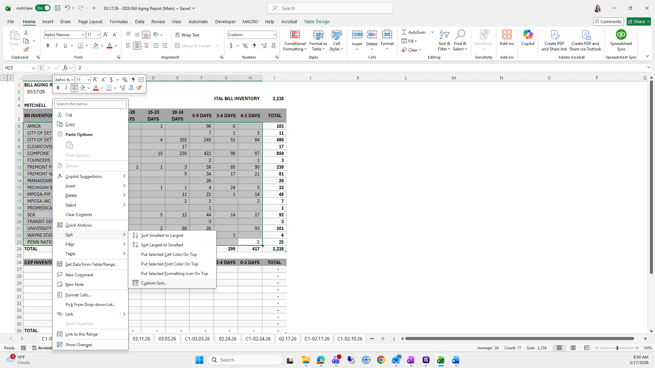The height and width of the screenshot is (368, 655).
Task: Expand the Aptos Narrow font name dropdown
Action: click(x=83, y=35)
